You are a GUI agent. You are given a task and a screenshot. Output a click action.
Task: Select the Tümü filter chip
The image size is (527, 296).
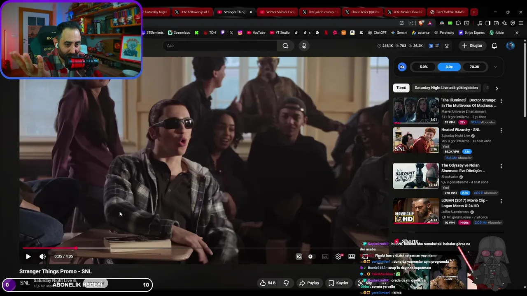click(x=401, y=88)
